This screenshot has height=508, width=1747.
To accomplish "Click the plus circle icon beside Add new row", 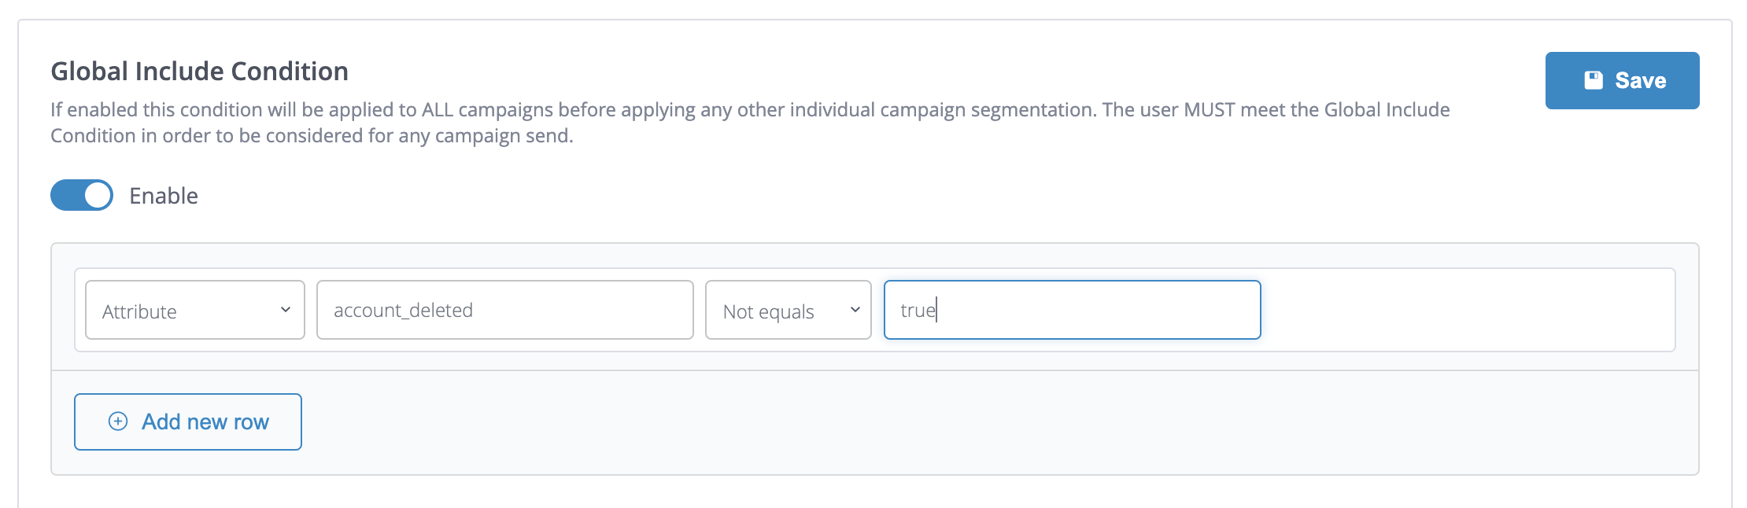I will pos(118,421).
